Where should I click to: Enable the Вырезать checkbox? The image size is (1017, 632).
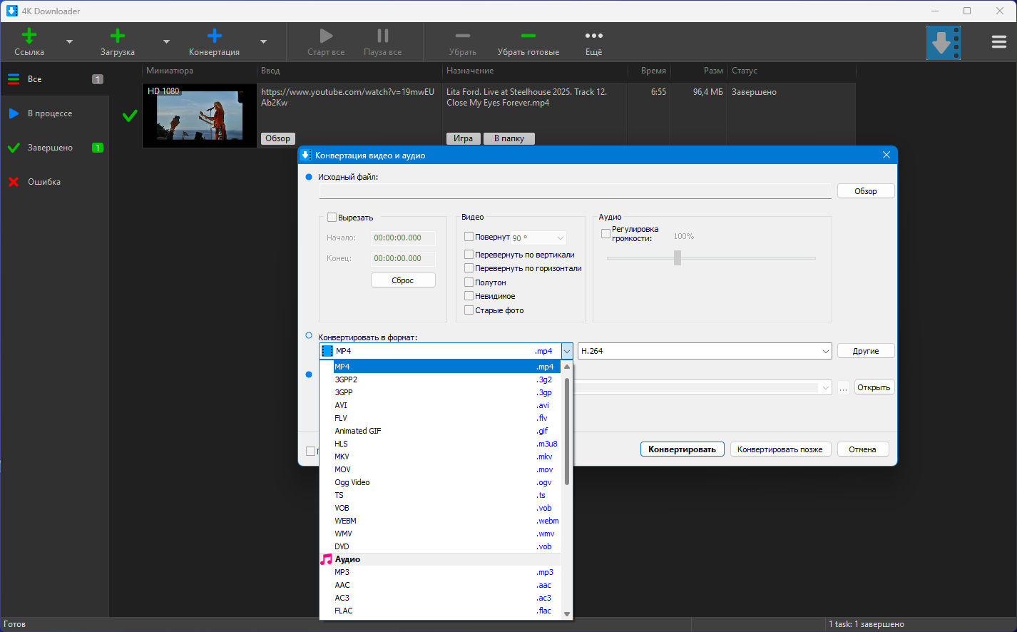[x=332, y=218]
